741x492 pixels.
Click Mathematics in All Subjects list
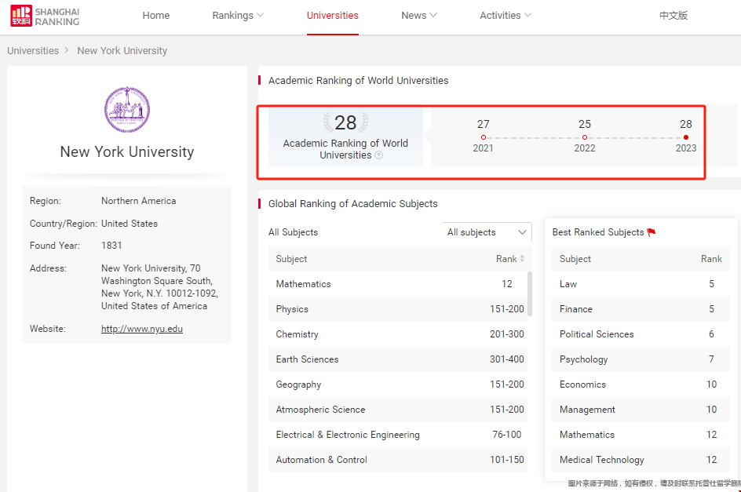[x=398, y=284]
